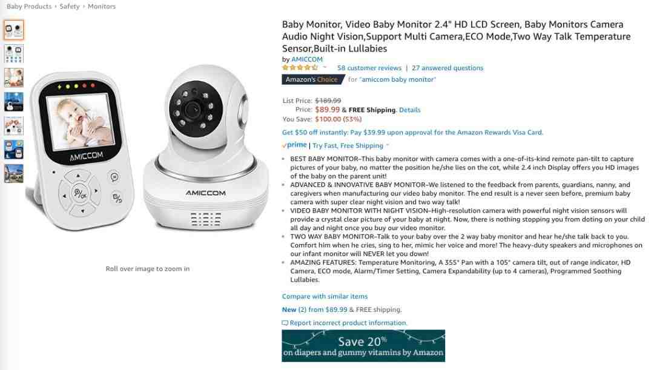Open shipping Details link

tap(409, 110)
